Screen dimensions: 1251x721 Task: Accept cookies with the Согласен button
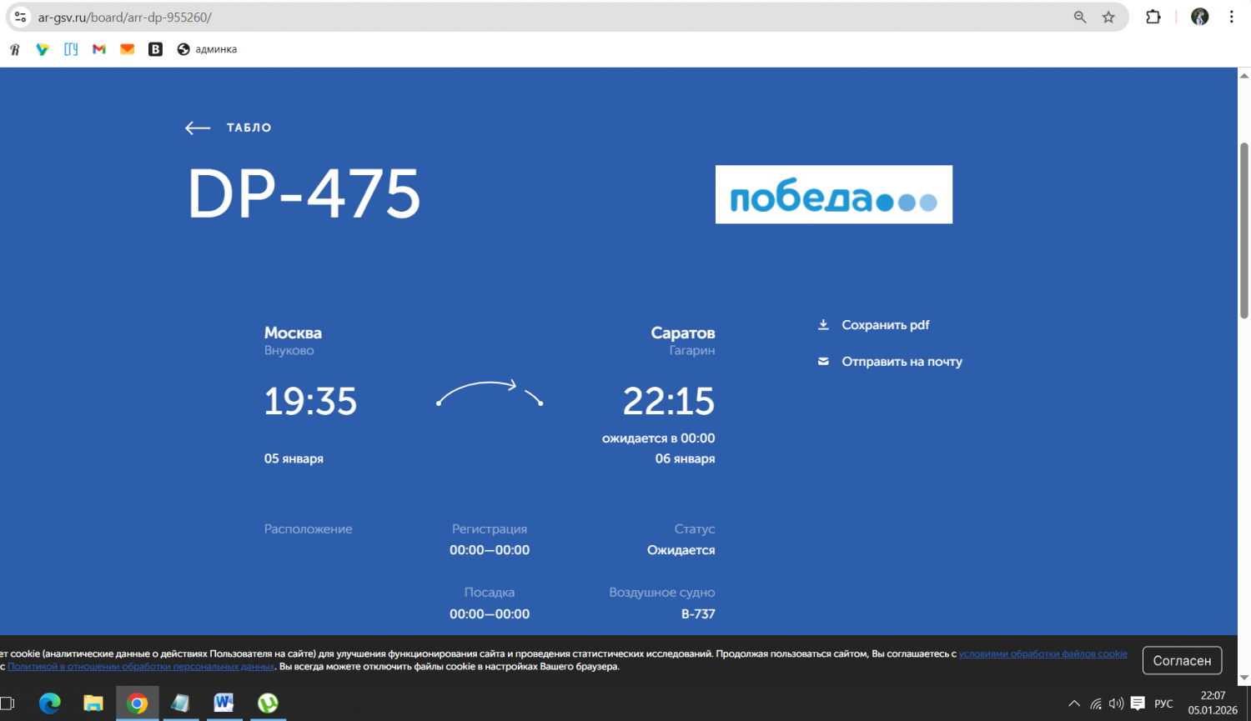(1182, 660)
